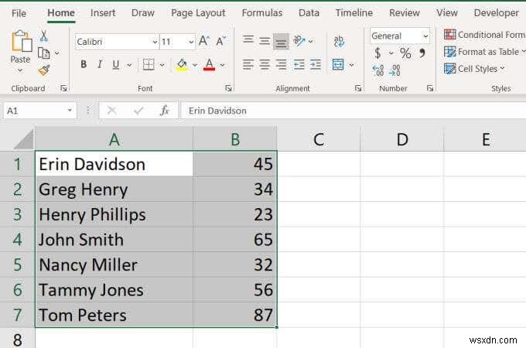526x348 pixels.
Task: Click Format as Table button
Action: coord(484,52)
